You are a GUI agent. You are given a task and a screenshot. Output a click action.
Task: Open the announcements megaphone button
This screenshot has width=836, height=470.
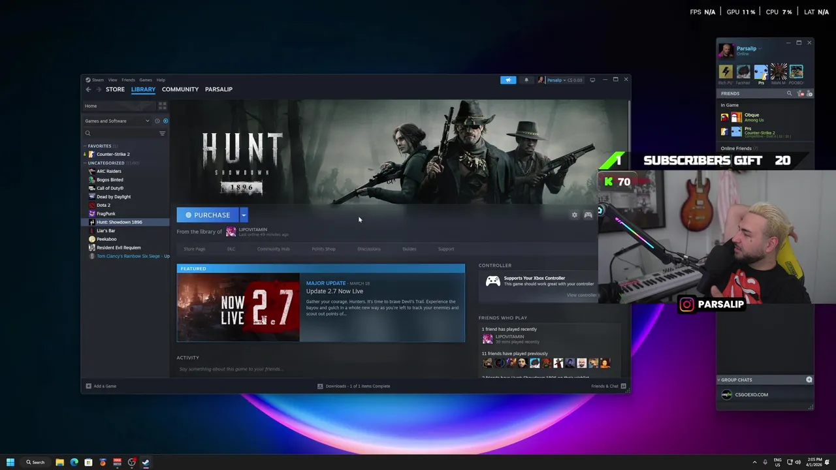click(x=508, y=80)
